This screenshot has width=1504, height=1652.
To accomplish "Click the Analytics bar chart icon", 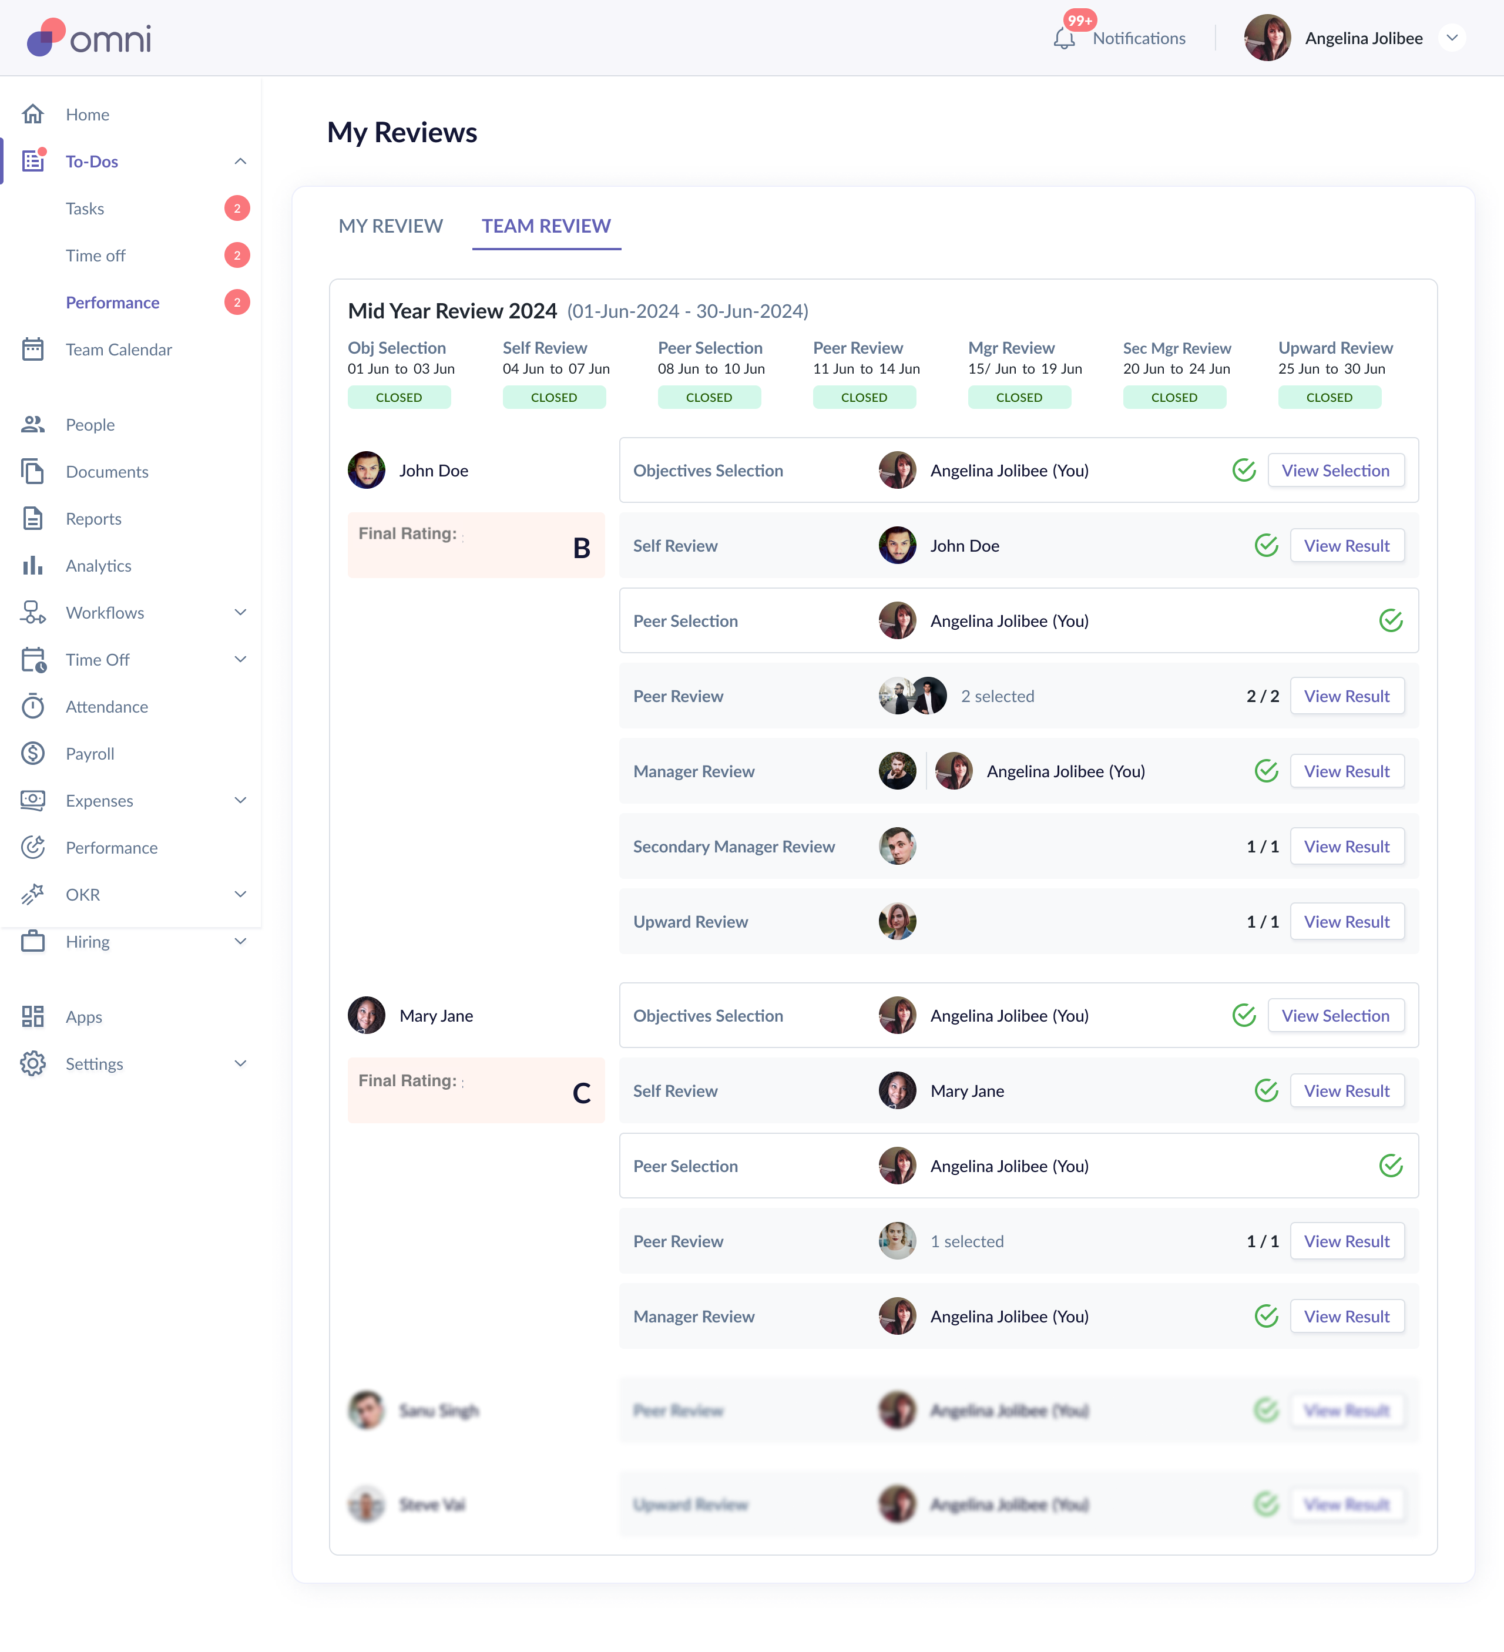I will (33, 565).
